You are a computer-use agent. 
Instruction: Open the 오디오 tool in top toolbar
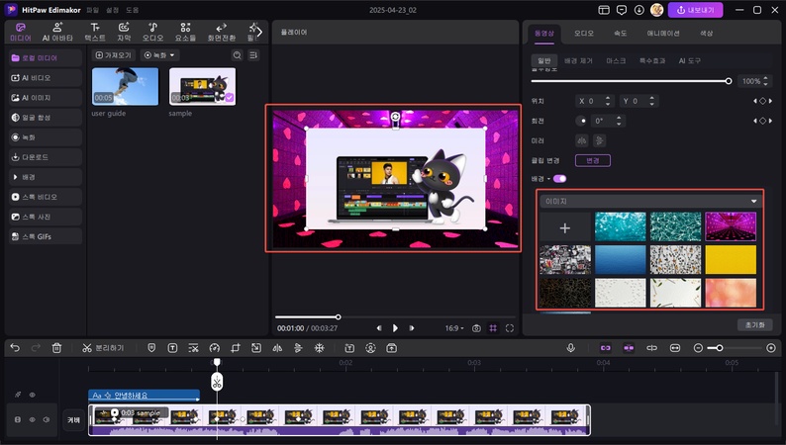152,32
